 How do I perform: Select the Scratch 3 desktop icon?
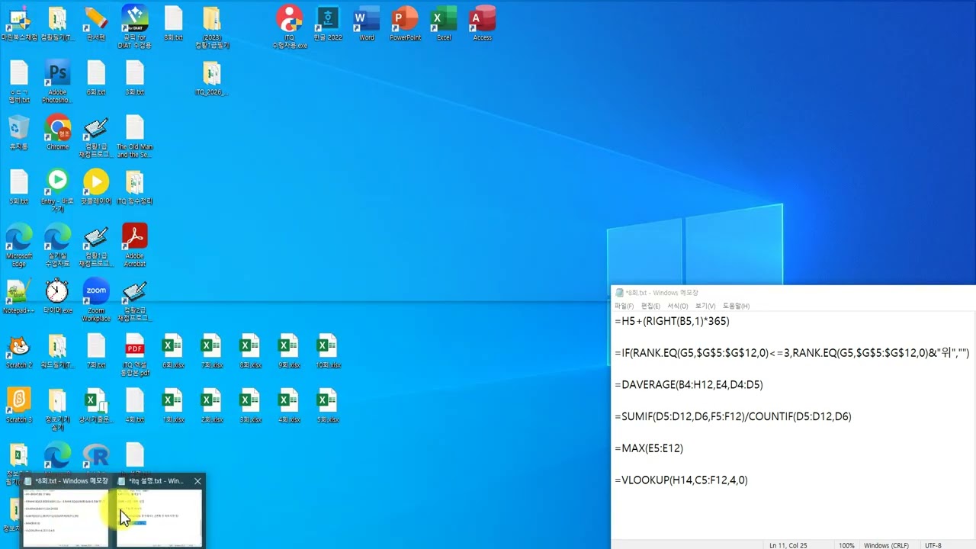tap(18, 406)
